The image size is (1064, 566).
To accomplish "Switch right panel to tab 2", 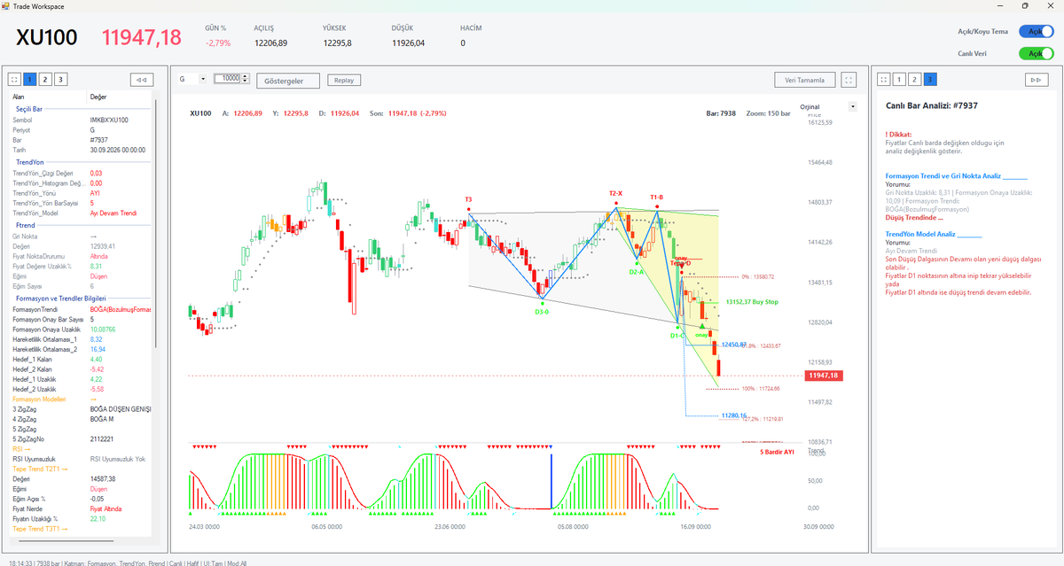I will tap(914, 80).
